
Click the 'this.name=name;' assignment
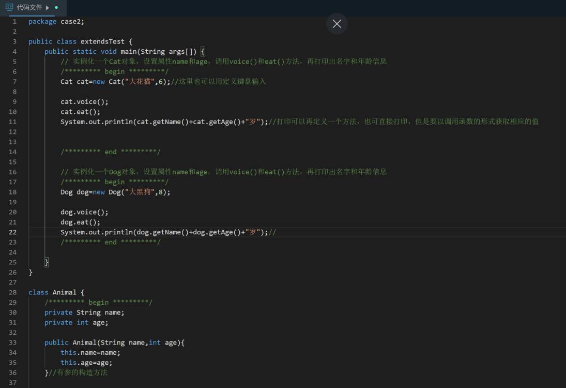[90, 353]
